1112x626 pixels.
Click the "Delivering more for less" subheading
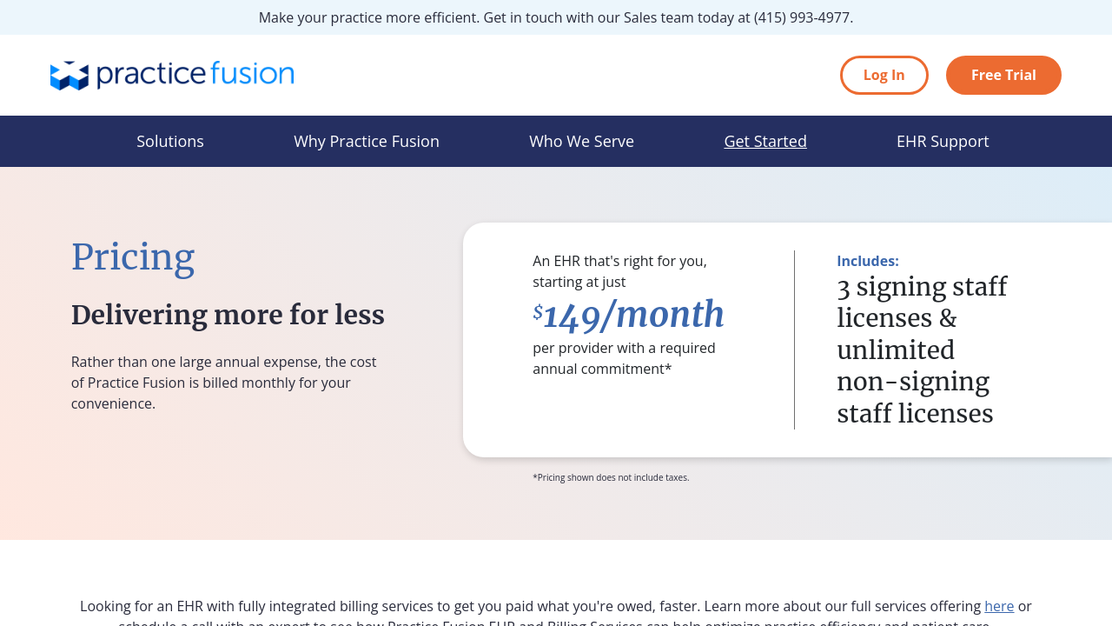[228, 315]
